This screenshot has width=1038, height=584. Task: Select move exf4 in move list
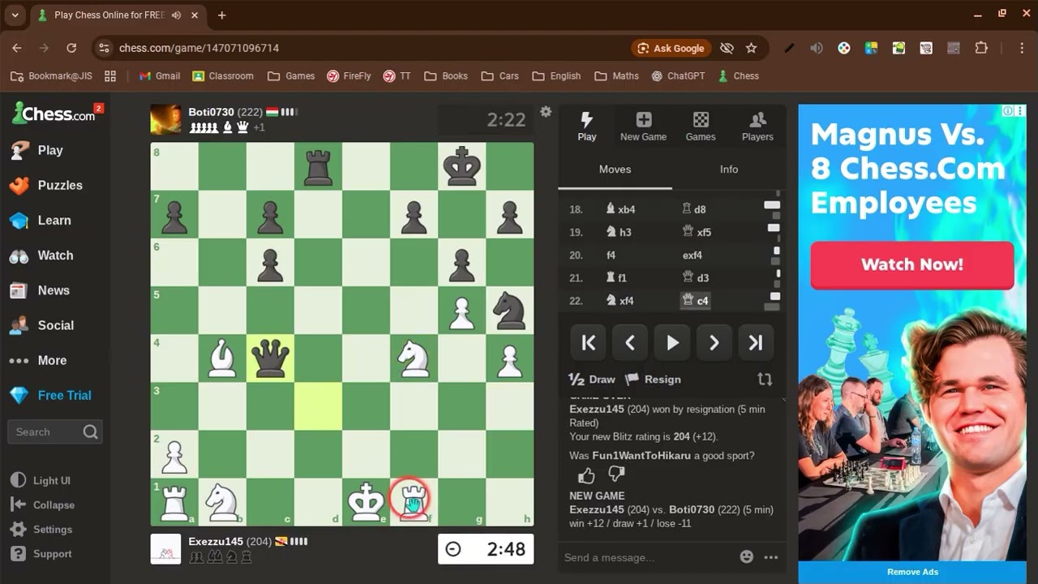(x=693, y=255)
